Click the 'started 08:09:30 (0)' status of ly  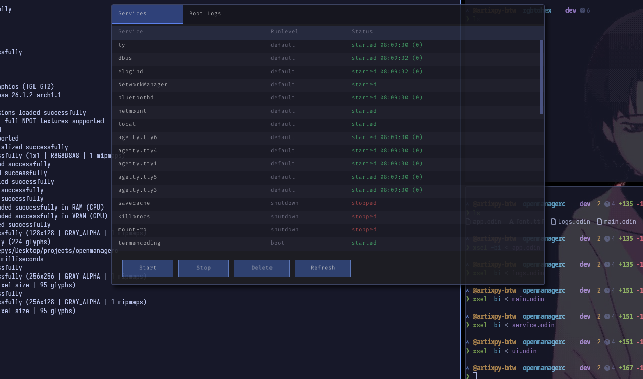[387, 45]
